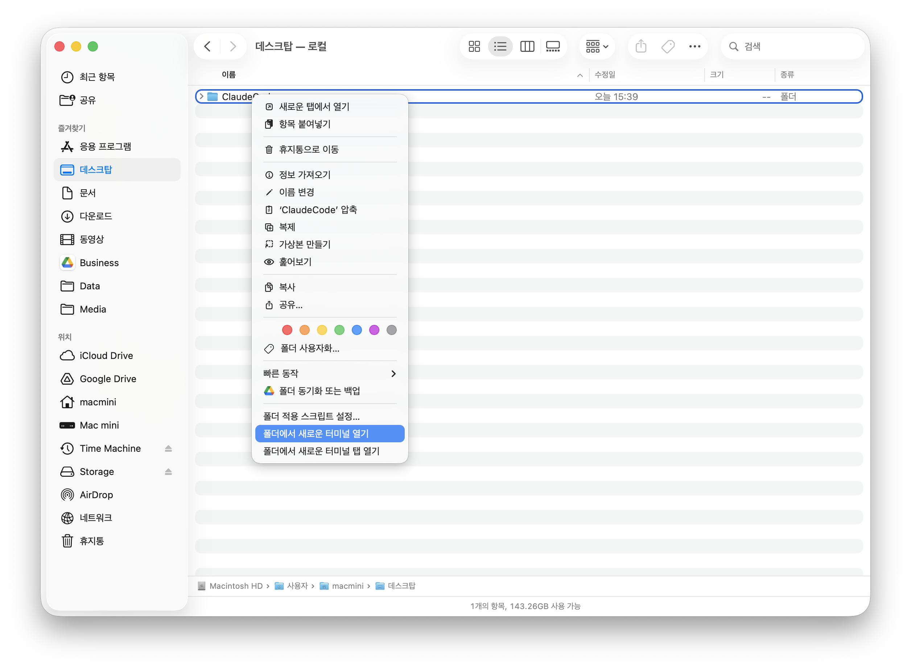Expand the 빠른 동작 submenu
911x670 pixels.
330,373
